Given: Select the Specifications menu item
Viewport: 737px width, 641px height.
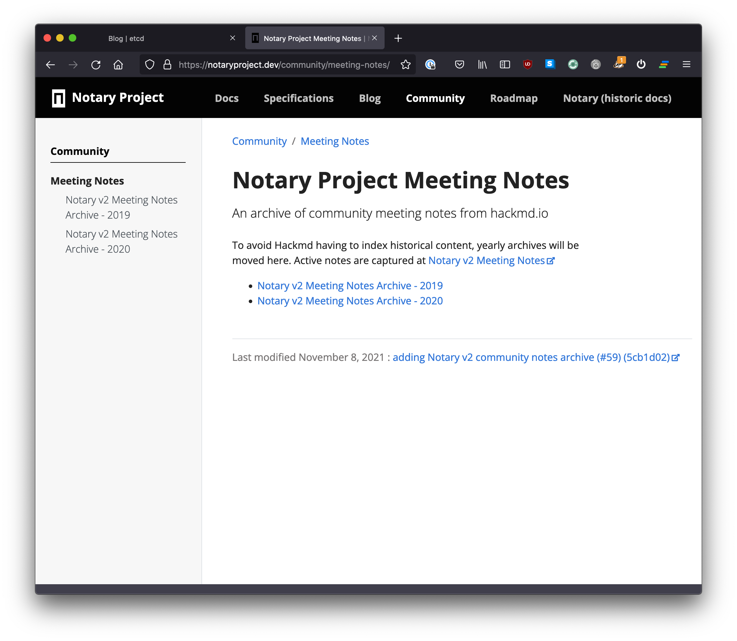Looking at the screenshot, I should 299,98.
